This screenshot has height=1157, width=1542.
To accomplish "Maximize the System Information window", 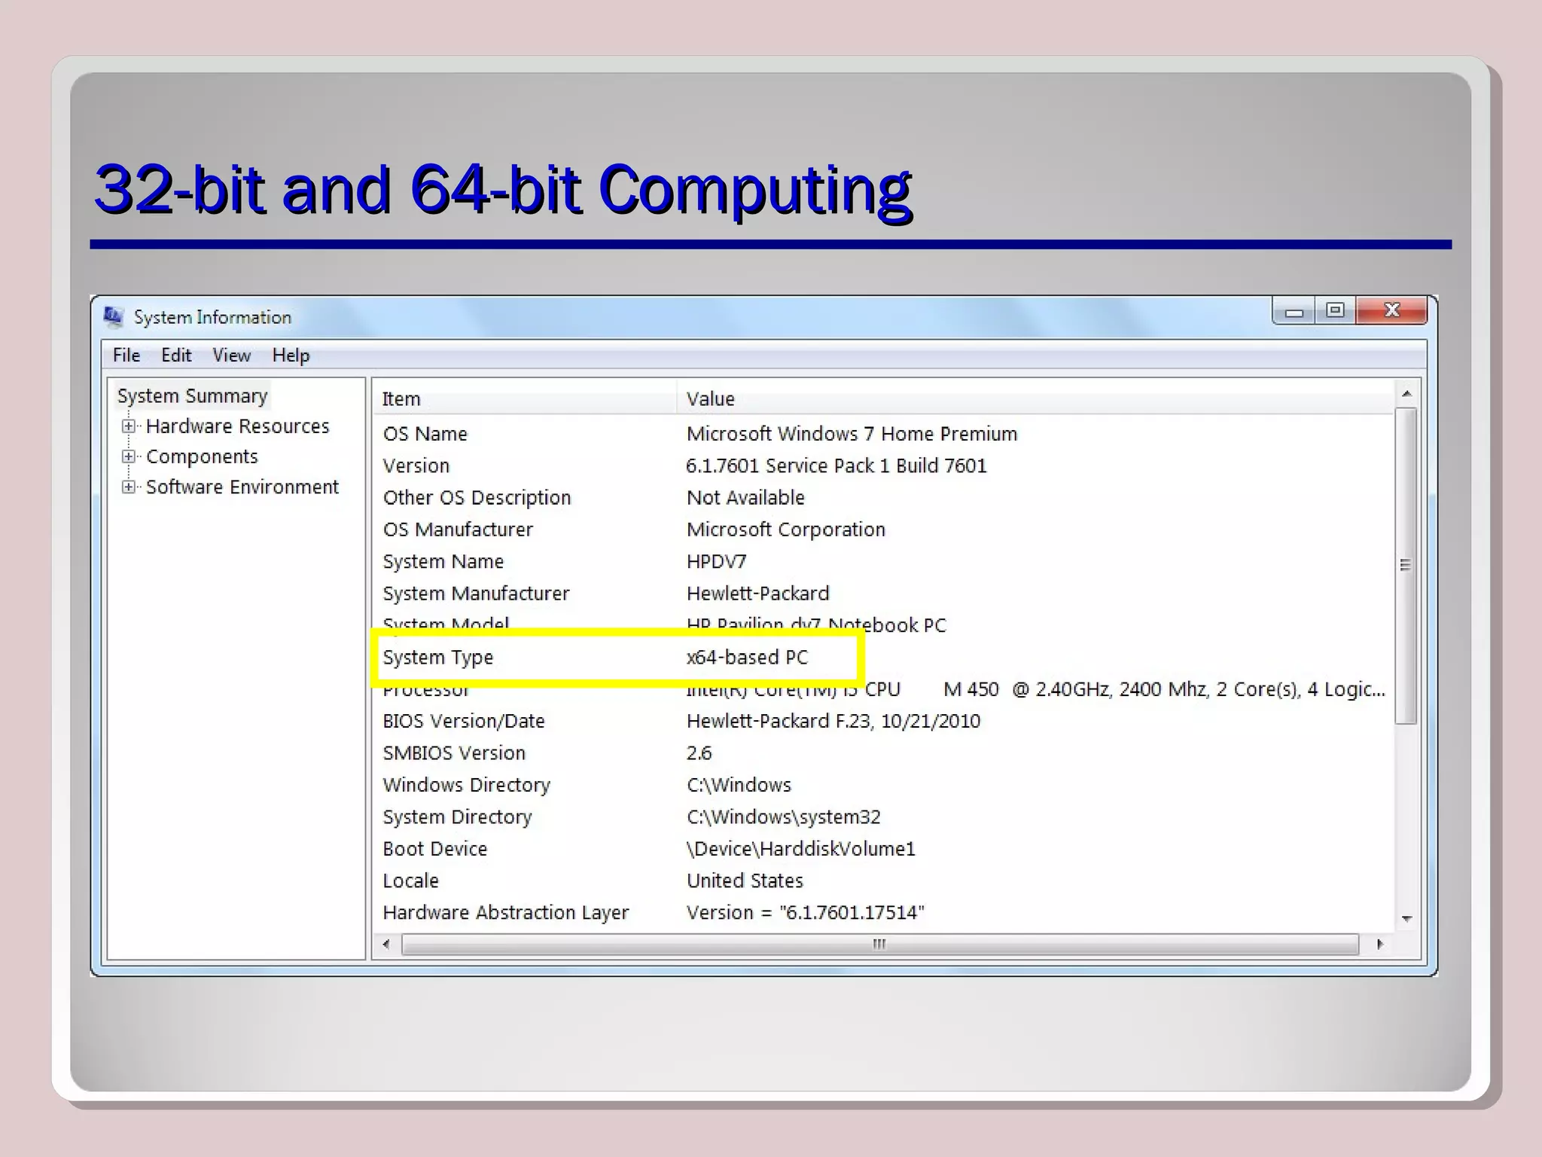I will click(1335, 311).
